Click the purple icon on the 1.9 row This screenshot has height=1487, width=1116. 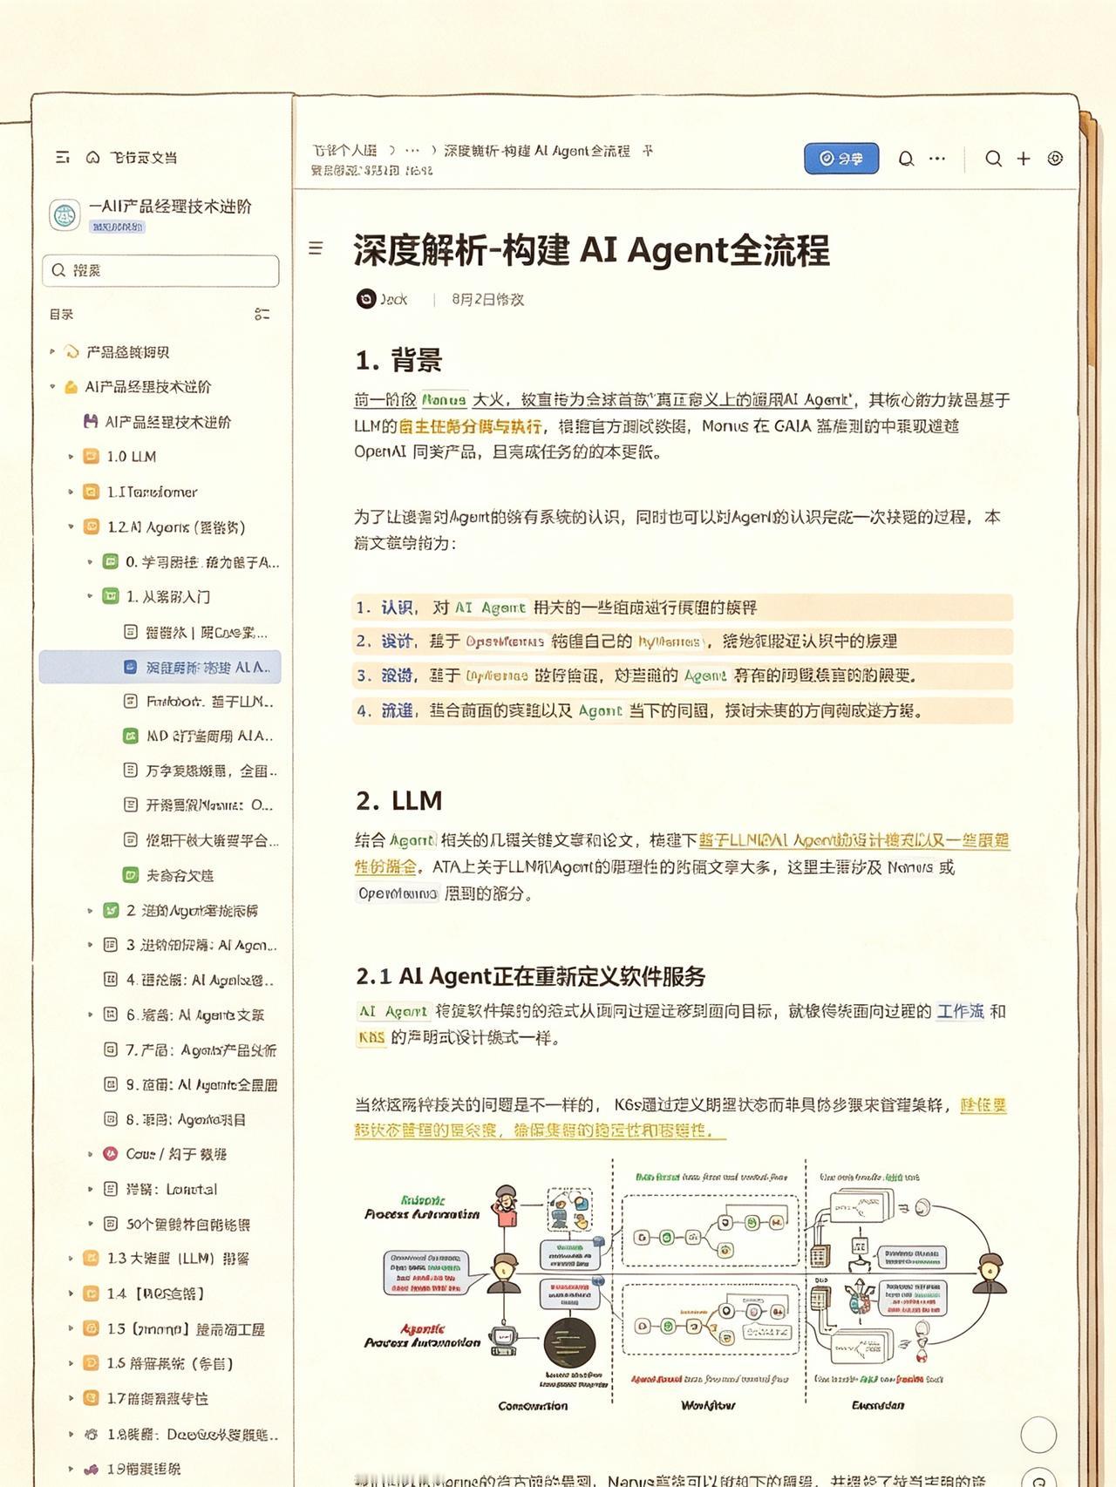91,1469
